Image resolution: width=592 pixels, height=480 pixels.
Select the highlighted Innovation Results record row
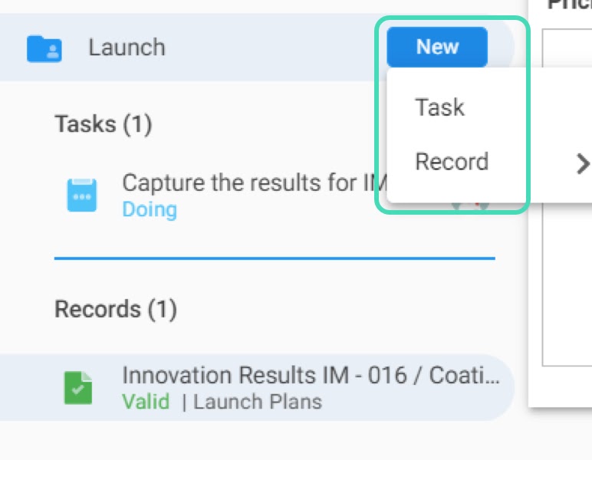(257, 388)
